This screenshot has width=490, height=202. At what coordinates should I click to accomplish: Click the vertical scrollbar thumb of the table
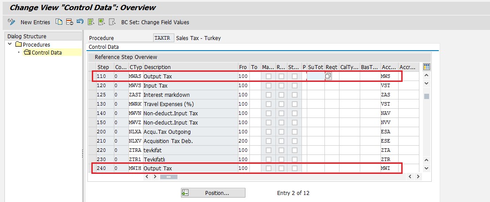tap(426, 96)
